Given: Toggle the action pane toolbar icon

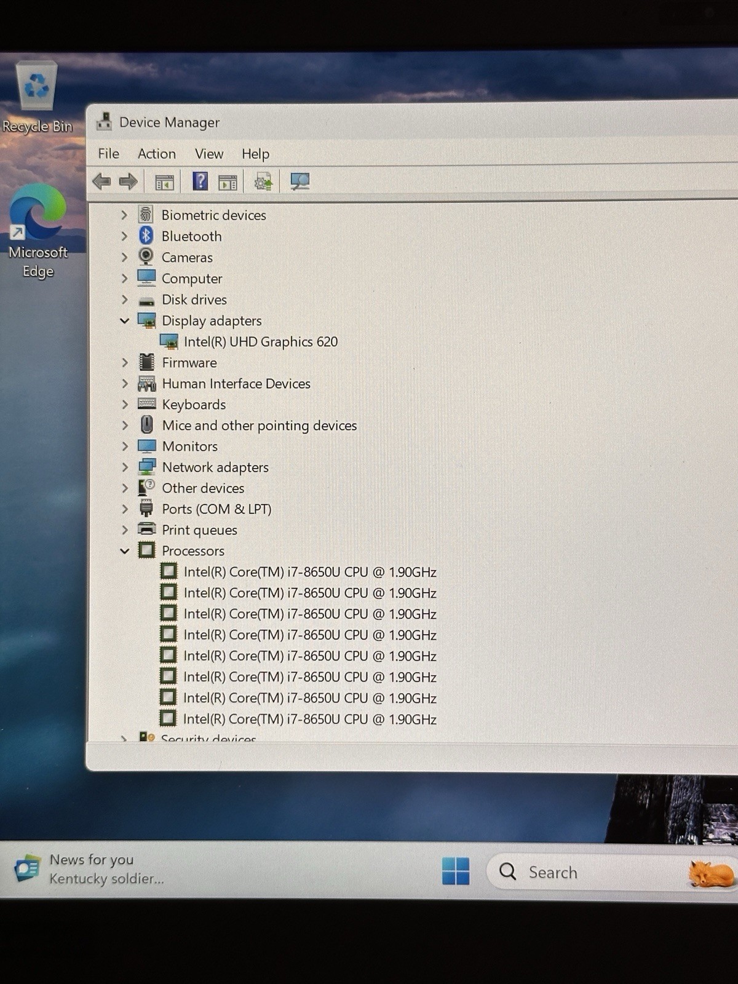Looking at the screenshot, I should [228, 182].
